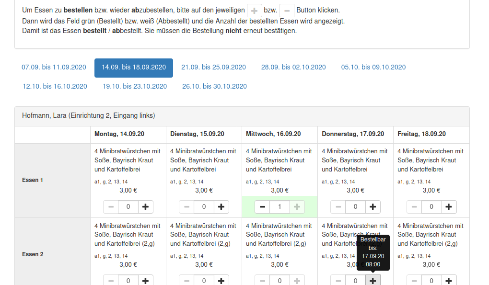Remove Essen 1 order on Mittwoch 16.09.20

tap(262, 207)
